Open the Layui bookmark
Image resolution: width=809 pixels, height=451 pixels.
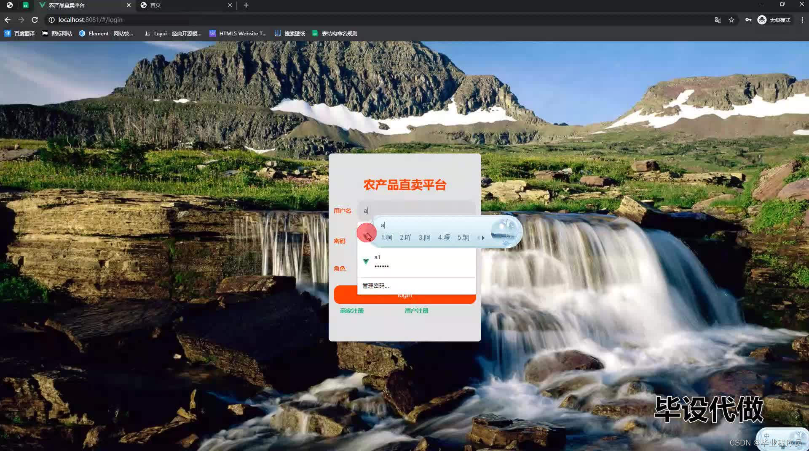[173, 33]
